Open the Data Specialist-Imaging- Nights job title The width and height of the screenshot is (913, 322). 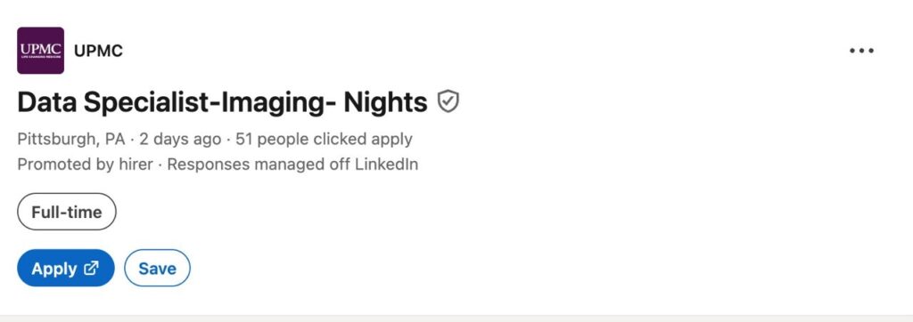pos(222,103)
